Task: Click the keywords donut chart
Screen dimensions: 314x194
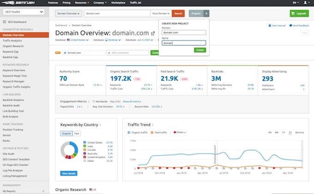Action: tap(69, 150)
